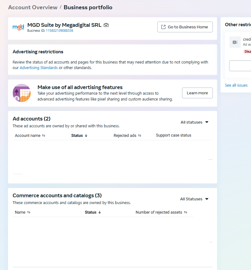Open the Advertising Standards link

[38, 67]
